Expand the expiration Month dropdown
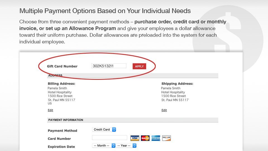268x151 pixels. point(104,145)
